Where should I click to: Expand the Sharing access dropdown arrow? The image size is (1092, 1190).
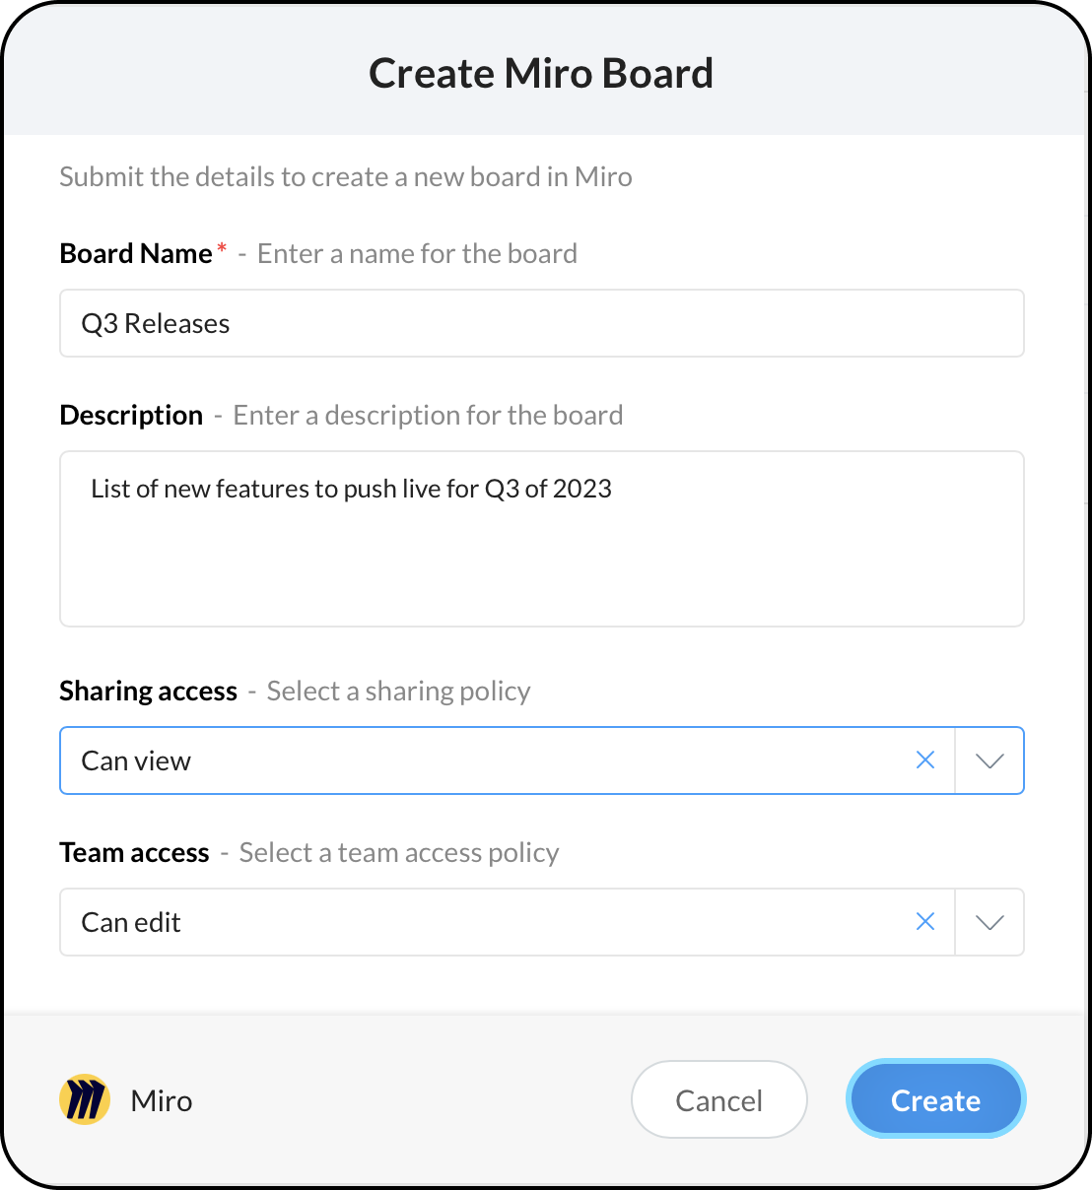pos(990,760)
